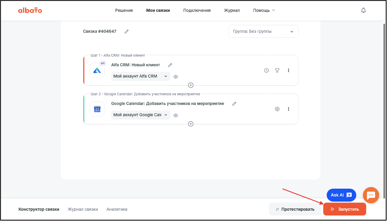
Task: Click the Alfa CRM: Новый клиент step title
Action: 136,65
